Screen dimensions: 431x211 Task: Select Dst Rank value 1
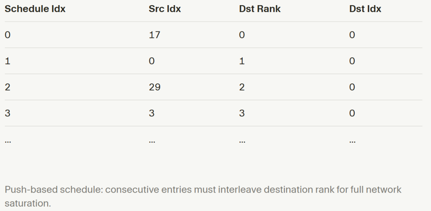[x=241, y=61]
